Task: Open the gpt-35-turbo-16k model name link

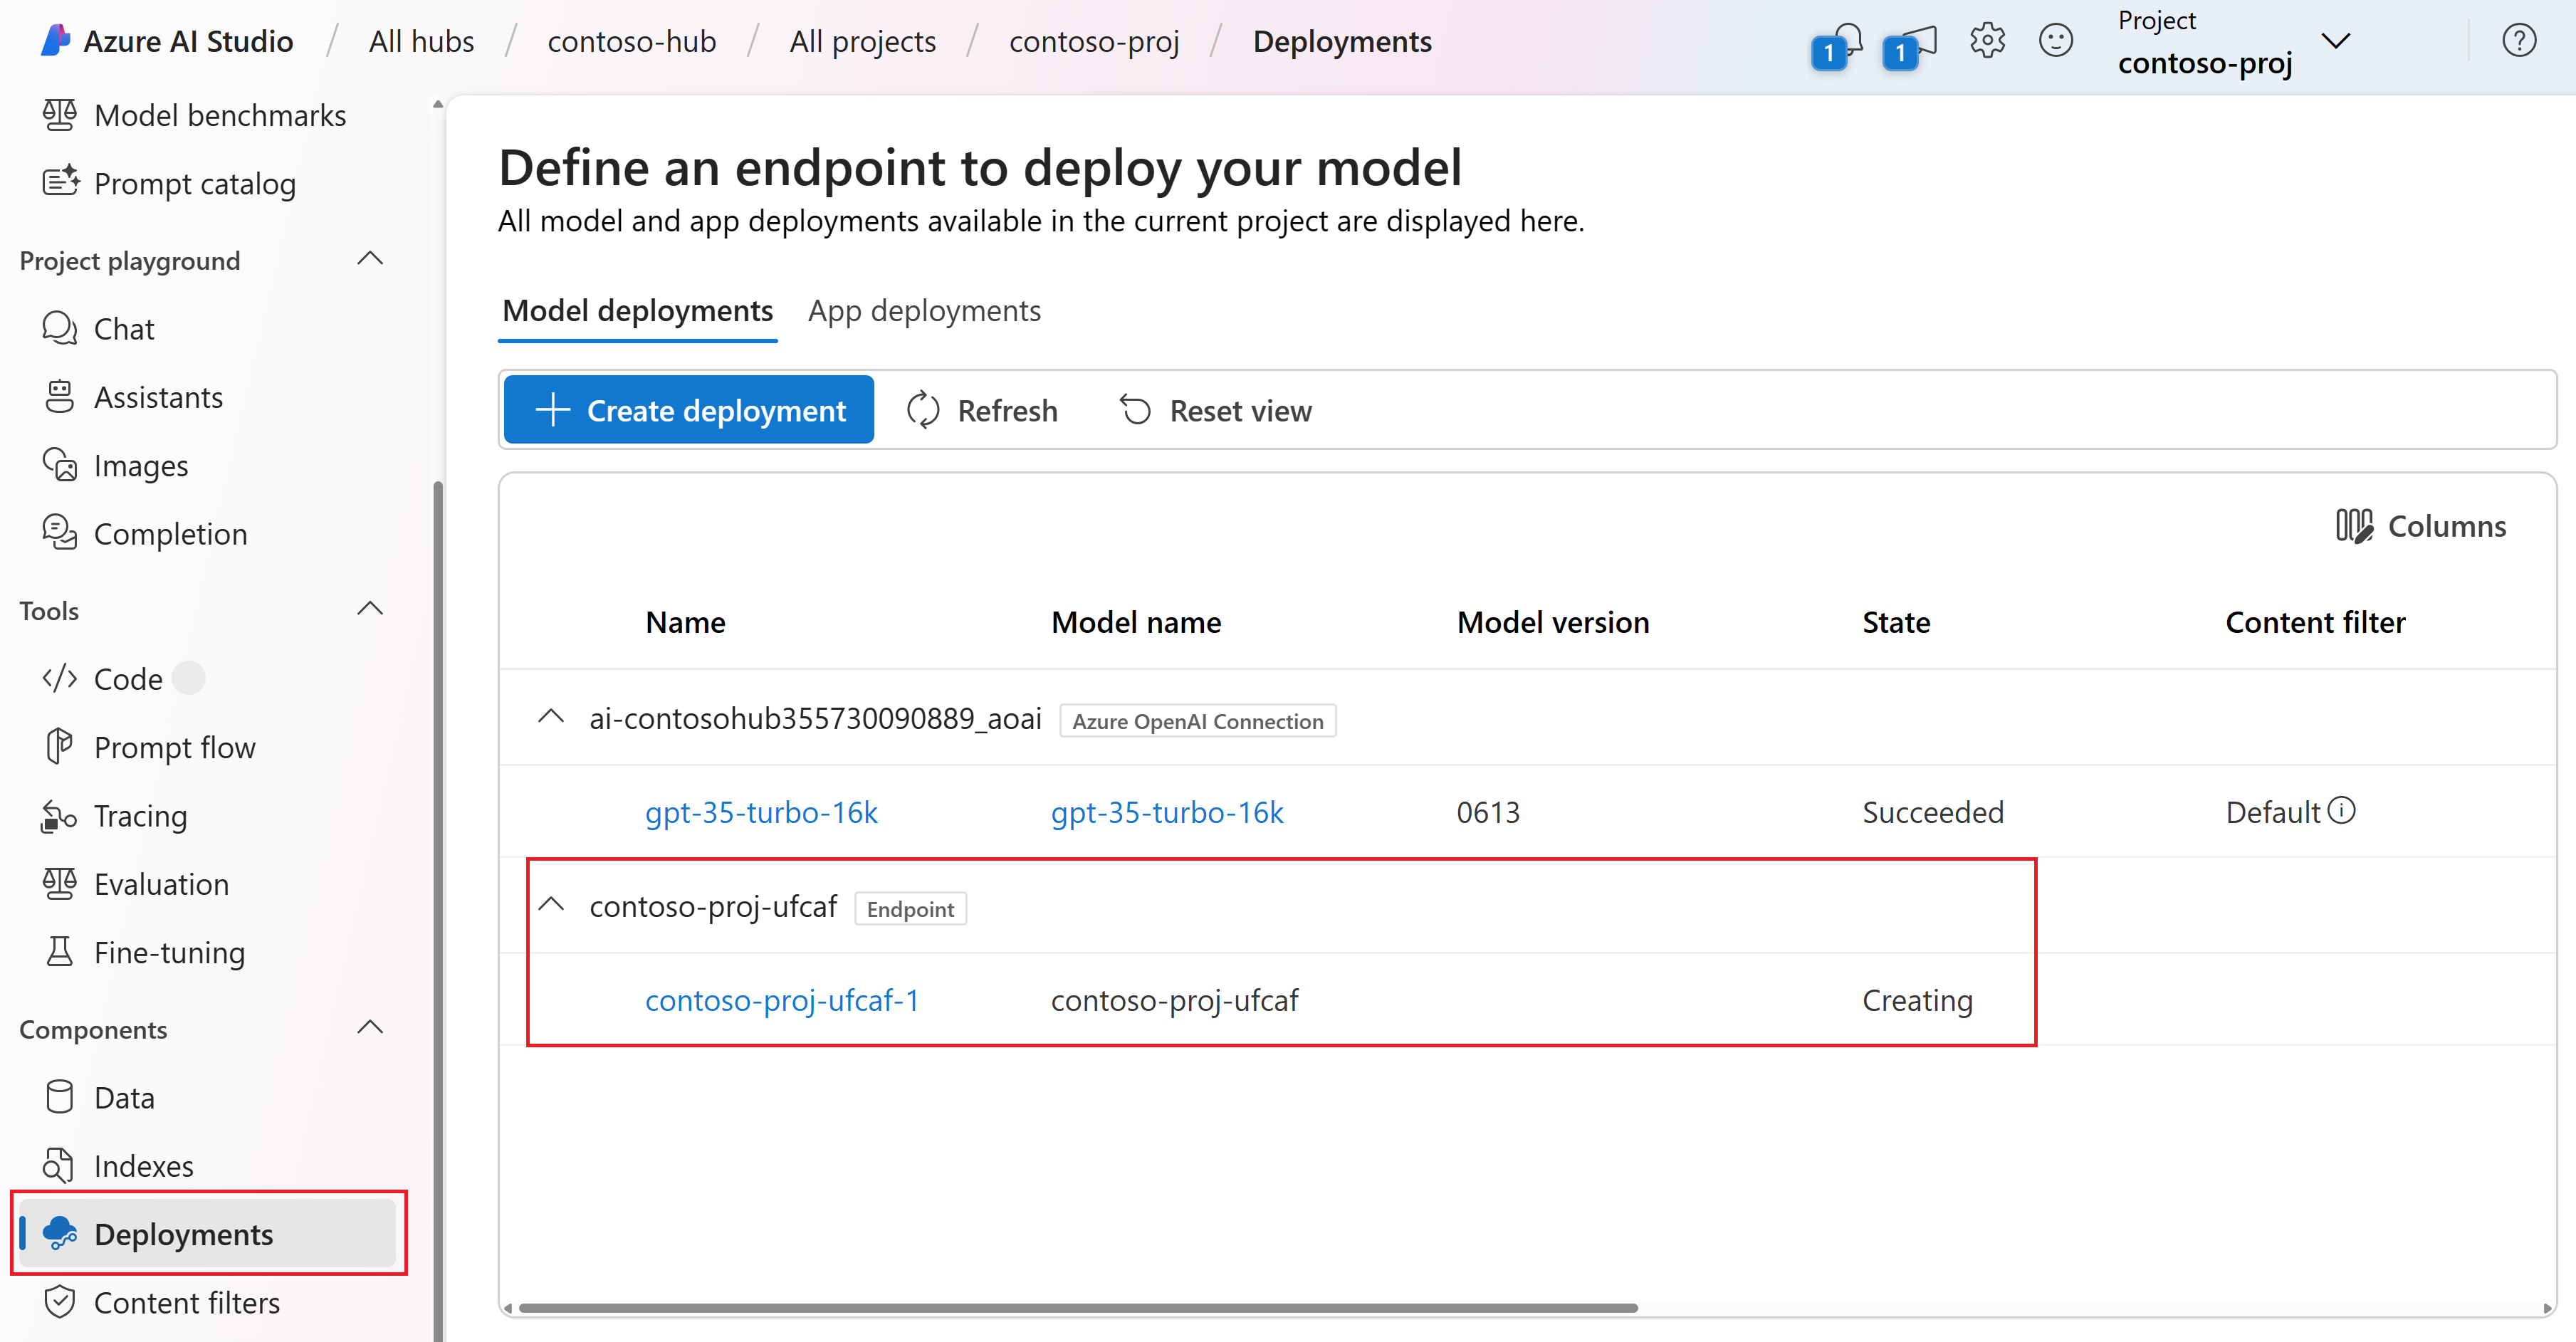Action: (x=1167, y=812)
